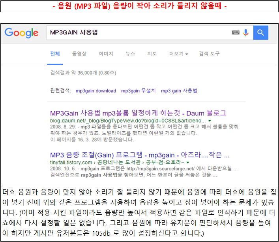Switch to the 동영상 tab
Screen dimensions: 279x242
coord(79,54)
